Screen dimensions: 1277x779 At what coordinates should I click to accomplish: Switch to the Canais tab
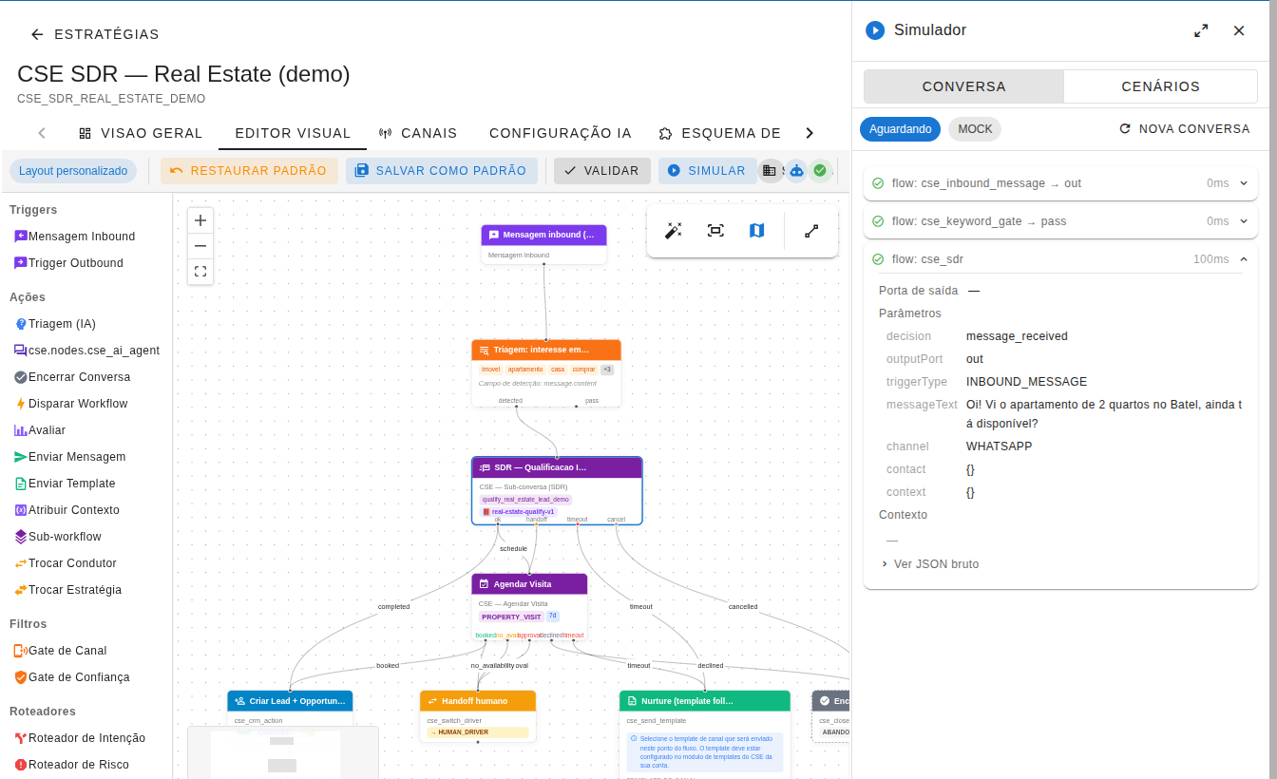418,133
